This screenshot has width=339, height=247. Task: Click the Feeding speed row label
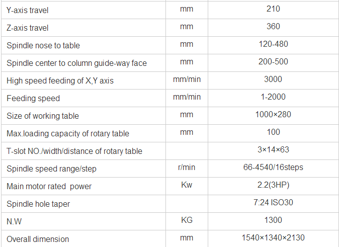pyautogui.click(x=33, y=98)
